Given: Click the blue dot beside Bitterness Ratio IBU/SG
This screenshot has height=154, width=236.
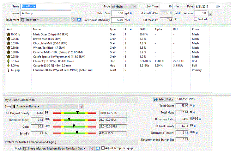Looking at the screenshot, I should pos(200,119).
